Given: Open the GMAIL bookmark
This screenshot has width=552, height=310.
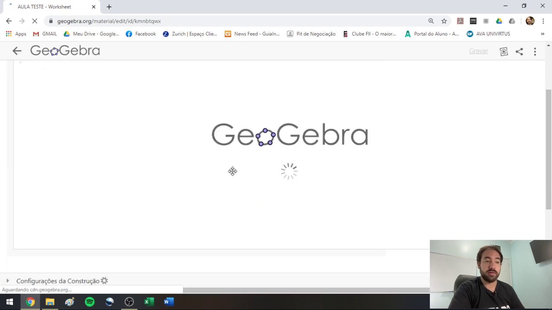Looking at the screenshot, I should coord(45,34).
